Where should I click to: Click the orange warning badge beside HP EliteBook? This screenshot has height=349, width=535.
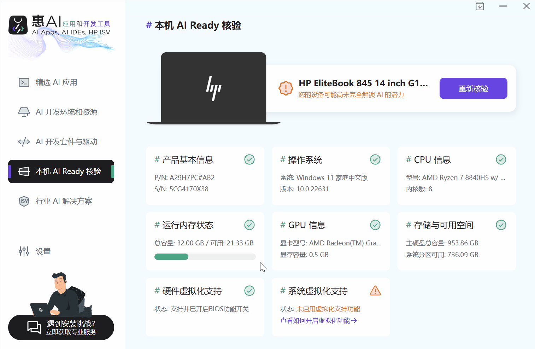[x=286, y=88]
